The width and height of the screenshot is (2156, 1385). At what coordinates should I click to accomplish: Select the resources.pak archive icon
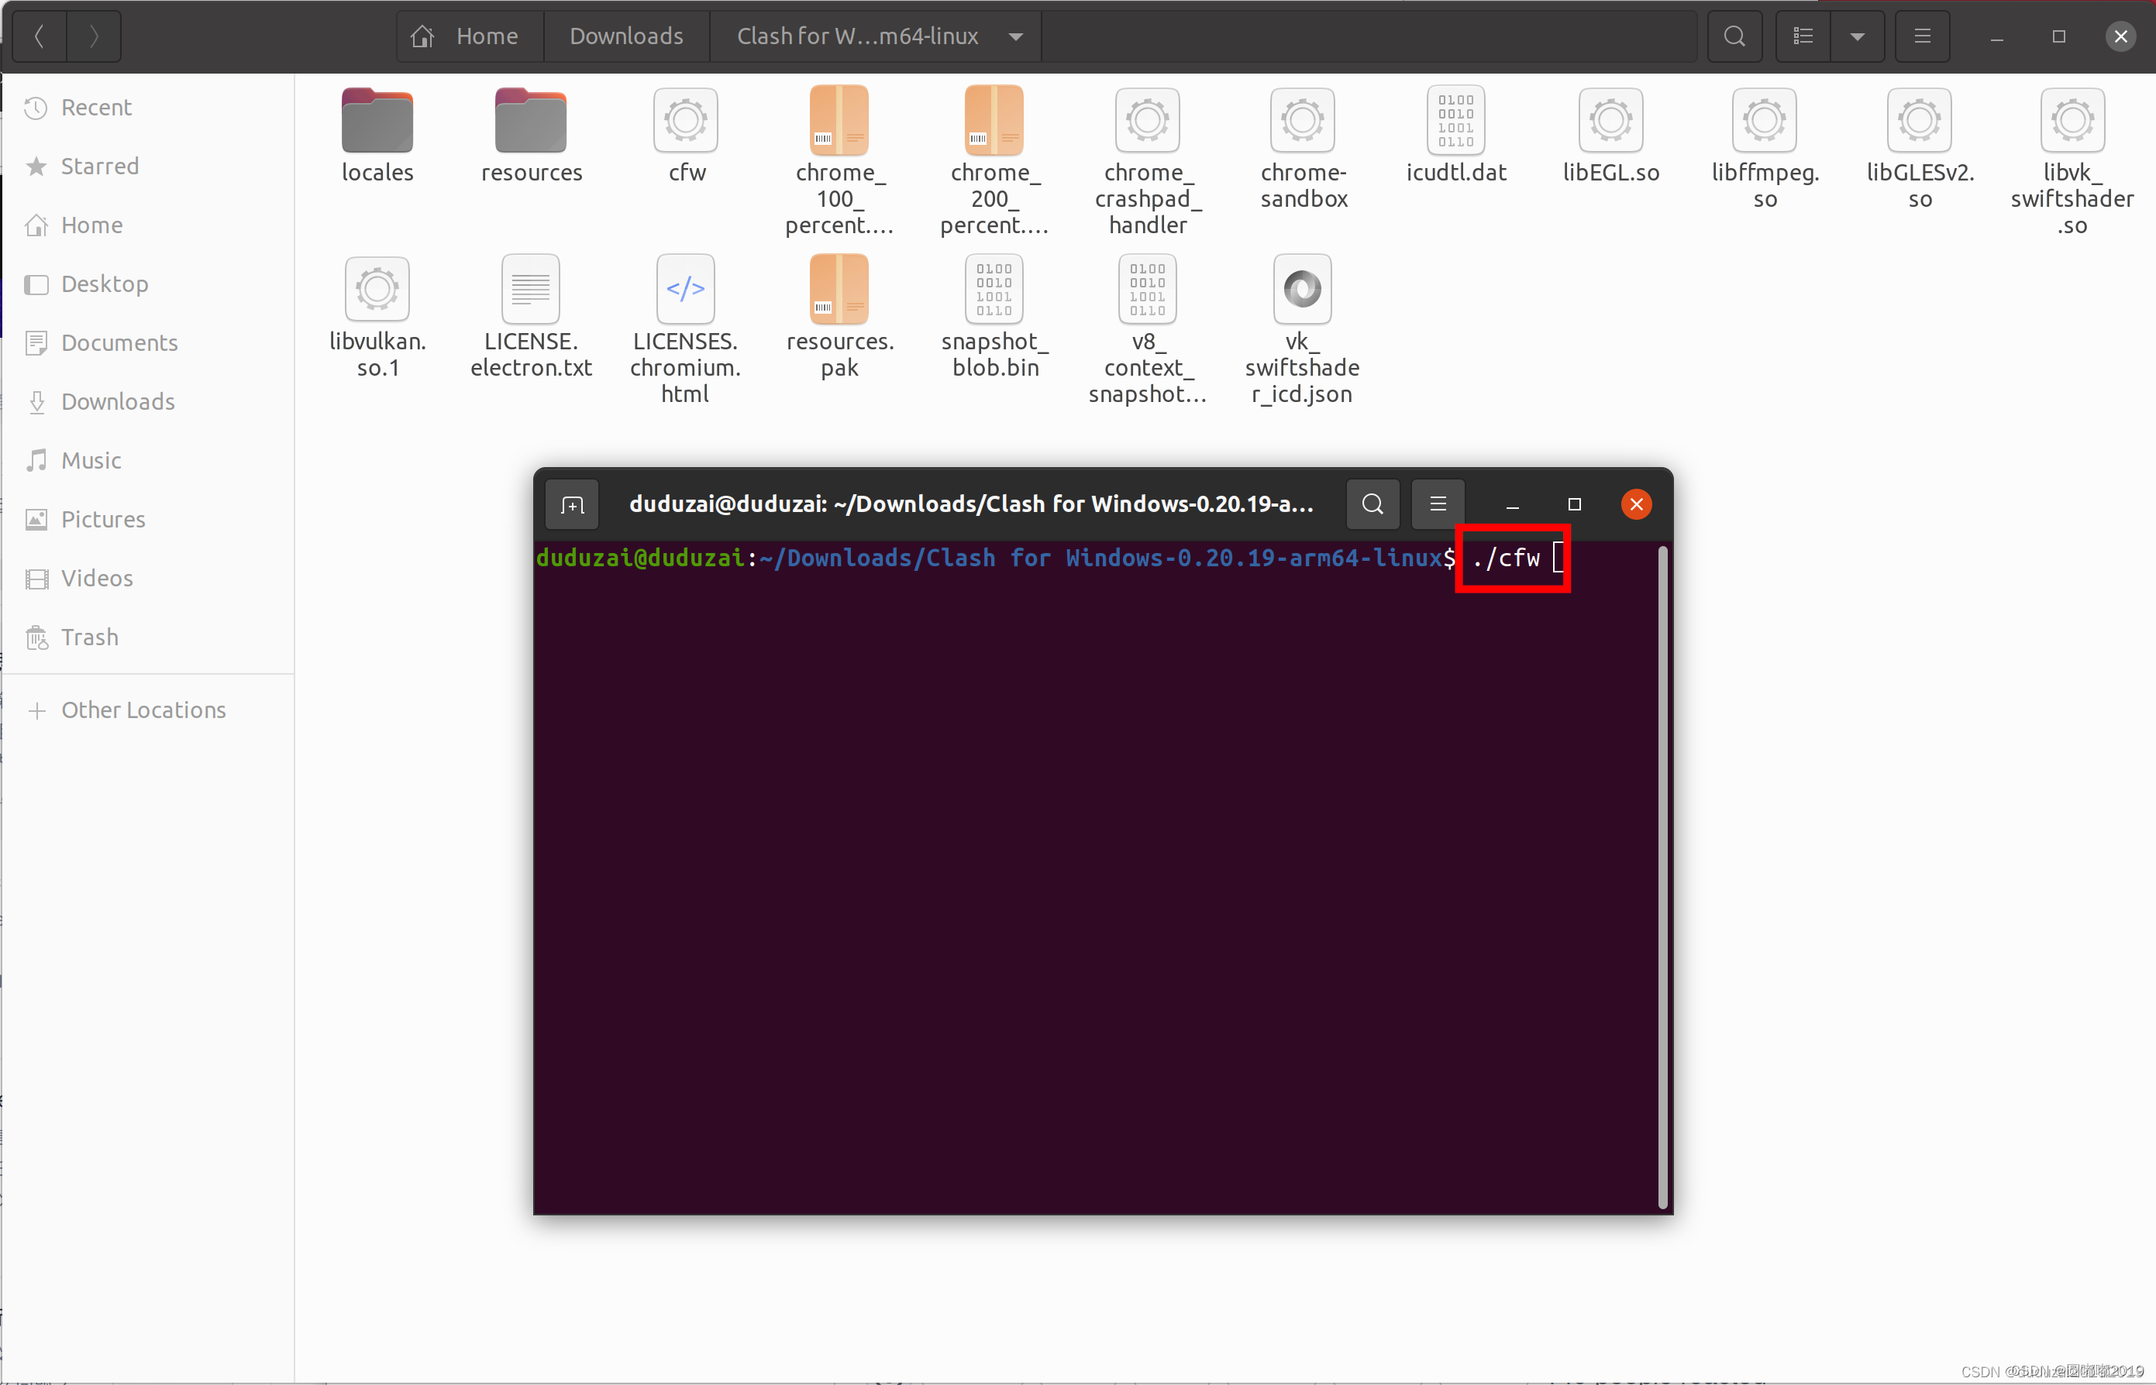[x=839, y=290]
